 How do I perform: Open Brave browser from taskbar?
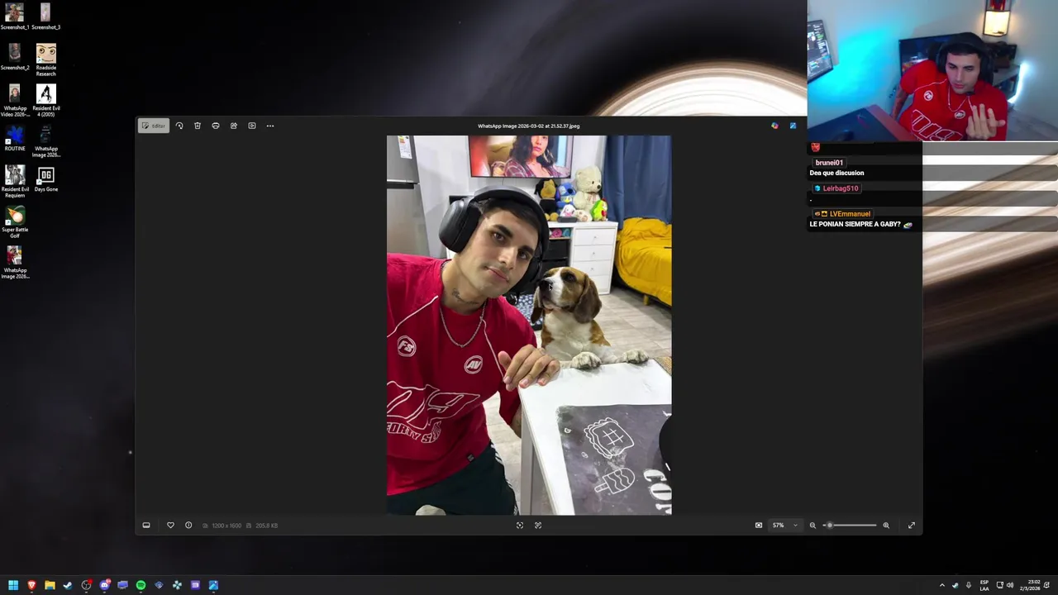31,585
